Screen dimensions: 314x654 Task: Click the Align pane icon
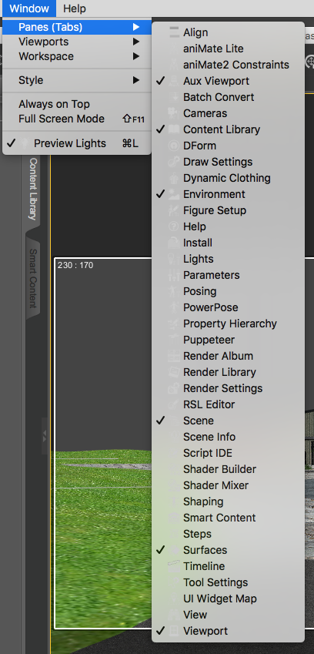pyautogui.click(x=174, y=32)
